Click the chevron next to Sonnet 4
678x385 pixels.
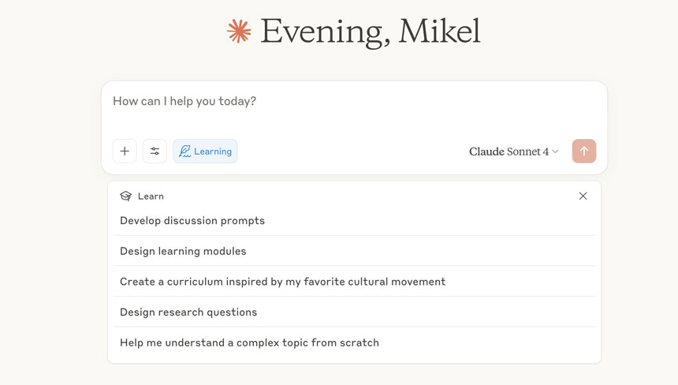click(555, 151)
